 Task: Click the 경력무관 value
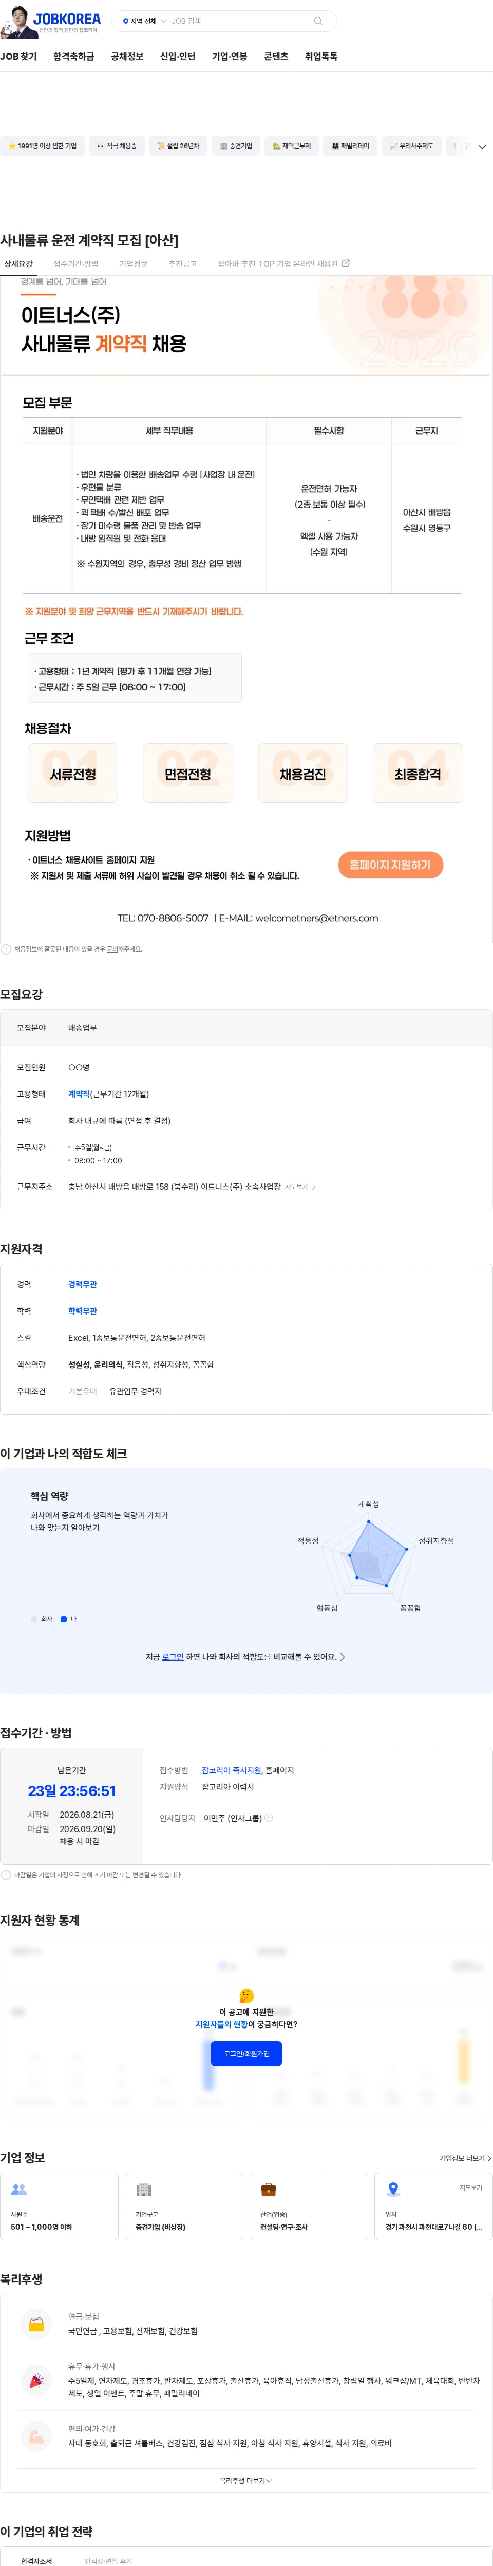pyautogui.click(x=83, y=1284)
